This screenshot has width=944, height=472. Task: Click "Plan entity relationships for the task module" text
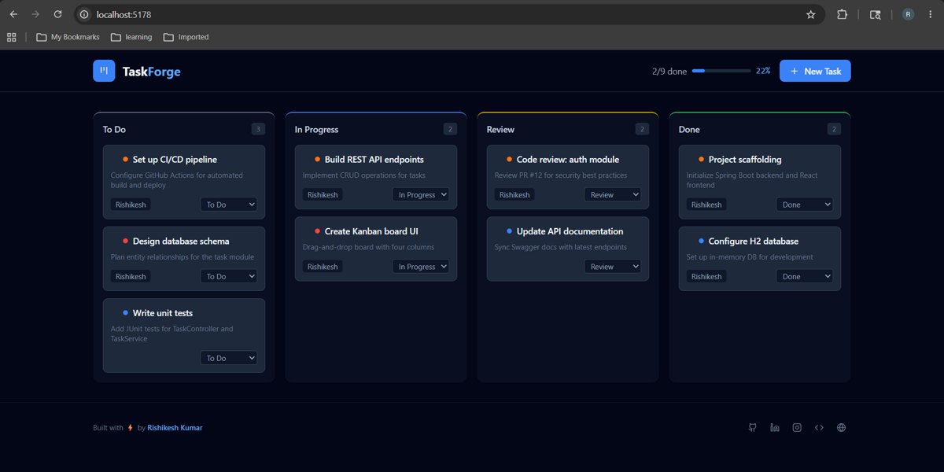point(181,257)
